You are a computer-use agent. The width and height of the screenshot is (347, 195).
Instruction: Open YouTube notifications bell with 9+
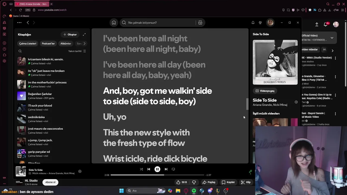point(326,24)
